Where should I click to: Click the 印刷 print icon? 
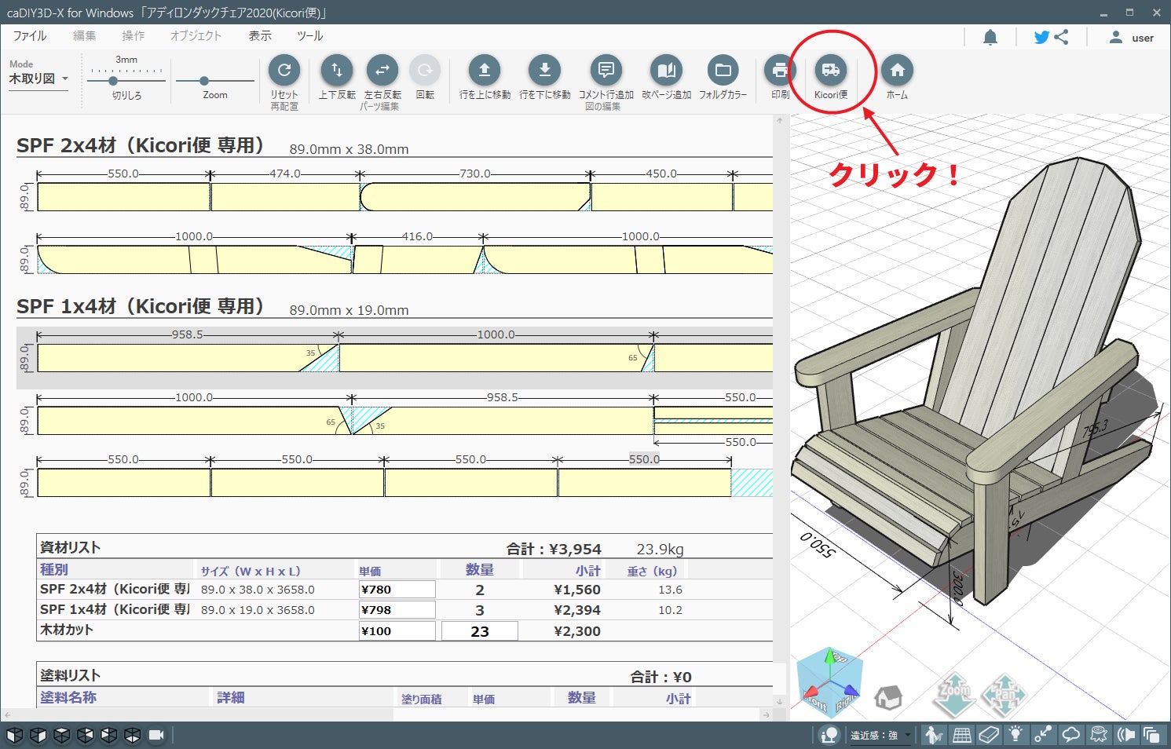pos(779,71)
